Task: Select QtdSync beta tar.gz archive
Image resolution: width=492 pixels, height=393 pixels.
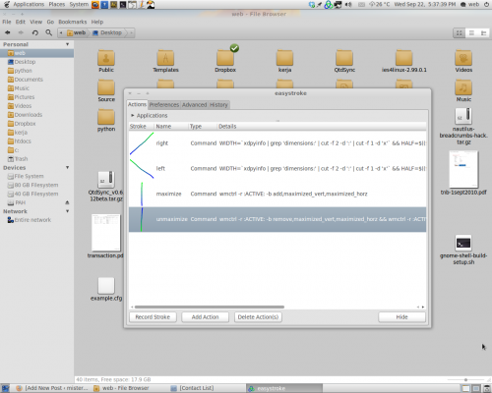Action: coord(106,180)
